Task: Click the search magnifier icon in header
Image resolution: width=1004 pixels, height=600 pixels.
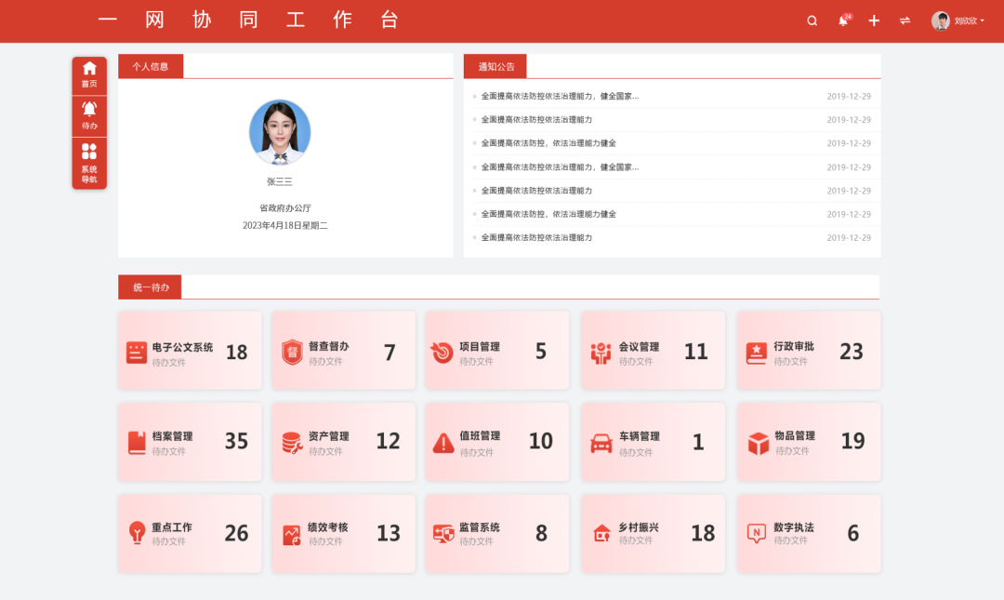Action: pos(812,20)
